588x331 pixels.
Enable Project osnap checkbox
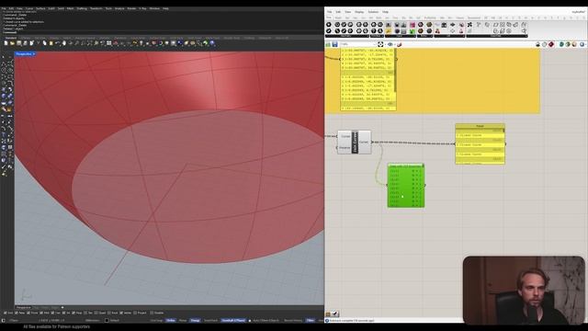click(135, 313)
